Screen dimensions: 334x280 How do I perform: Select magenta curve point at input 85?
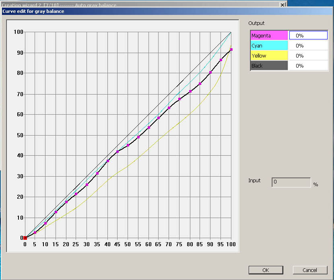[200, 84]
